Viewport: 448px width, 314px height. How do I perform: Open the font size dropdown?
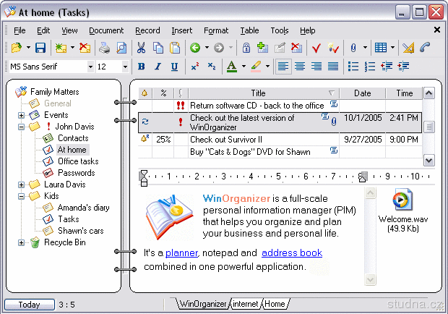coord(125,67)
